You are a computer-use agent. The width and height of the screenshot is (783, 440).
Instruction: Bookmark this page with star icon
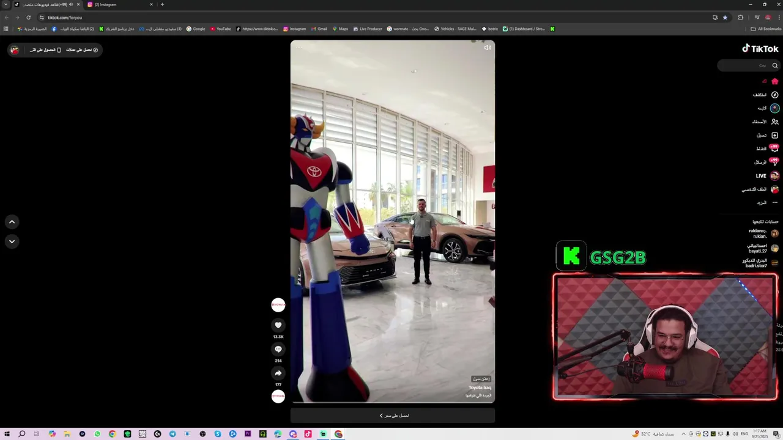(x=725, y=17)
